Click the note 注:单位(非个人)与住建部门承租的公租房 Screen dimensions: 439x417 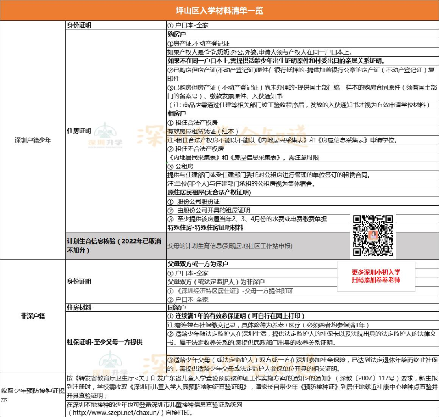tap(302, 184)
